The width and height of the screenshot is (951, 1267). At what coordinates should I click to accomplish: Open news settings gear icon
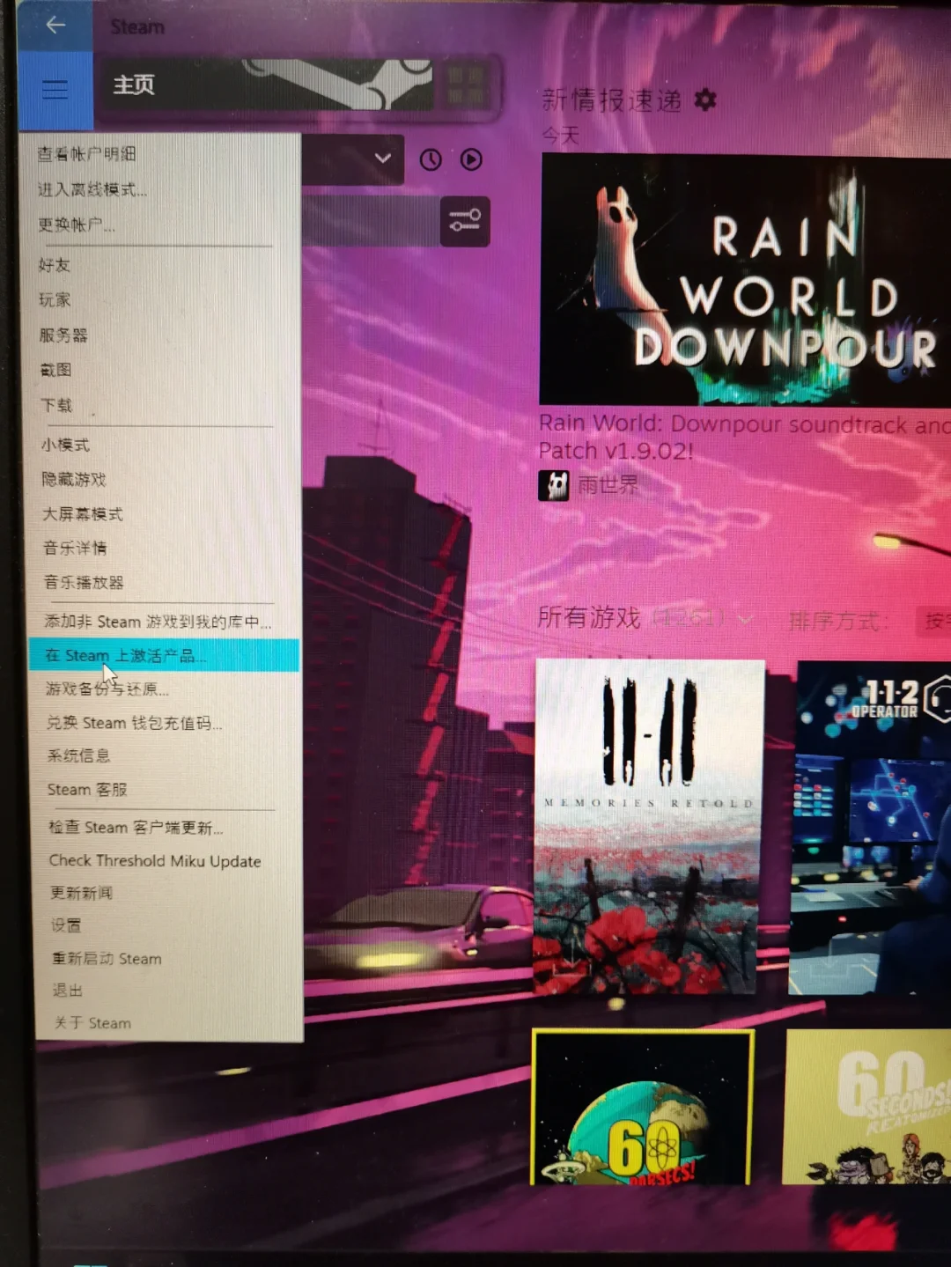coord(704,100)
